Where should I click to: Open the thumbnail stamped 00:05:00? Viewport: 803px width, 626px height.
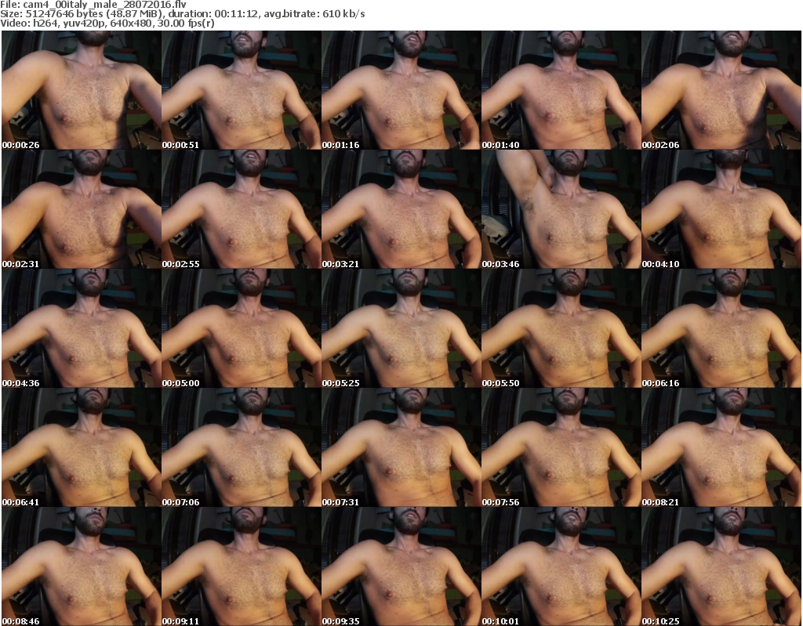click(x=242, y=328)
